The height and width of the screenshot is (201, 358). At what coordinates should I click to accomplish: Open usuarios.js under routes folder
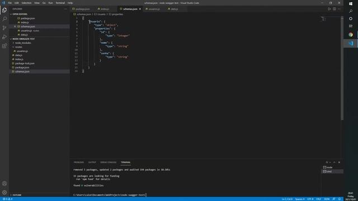click(x=22, y=51)
